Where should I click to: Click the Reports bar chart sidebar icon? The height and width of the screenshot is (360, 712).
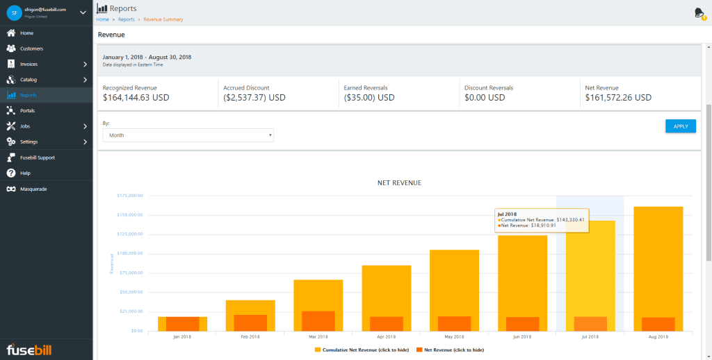(x=11, y=95)
